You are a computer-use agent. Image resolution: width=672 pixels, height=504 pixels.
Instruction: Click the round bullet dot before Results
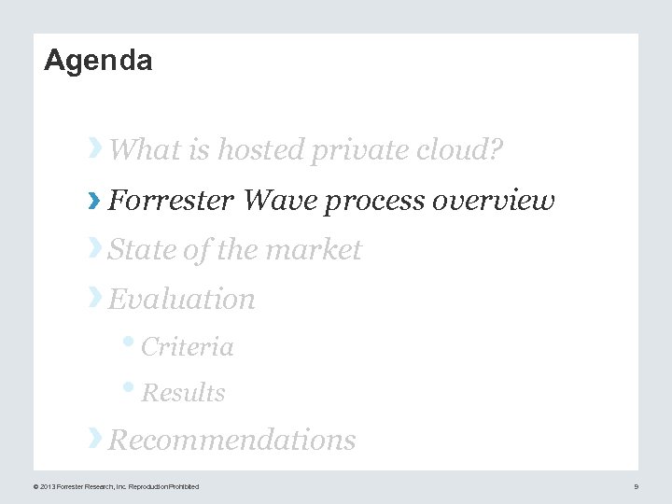click(x=133, y=387)
